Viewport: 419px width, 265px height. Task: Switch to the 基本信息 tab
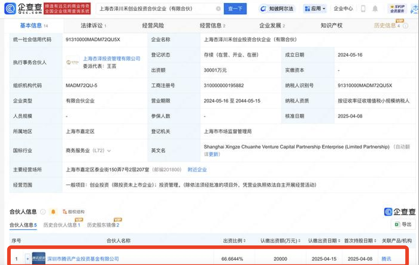tap(34, 26)
